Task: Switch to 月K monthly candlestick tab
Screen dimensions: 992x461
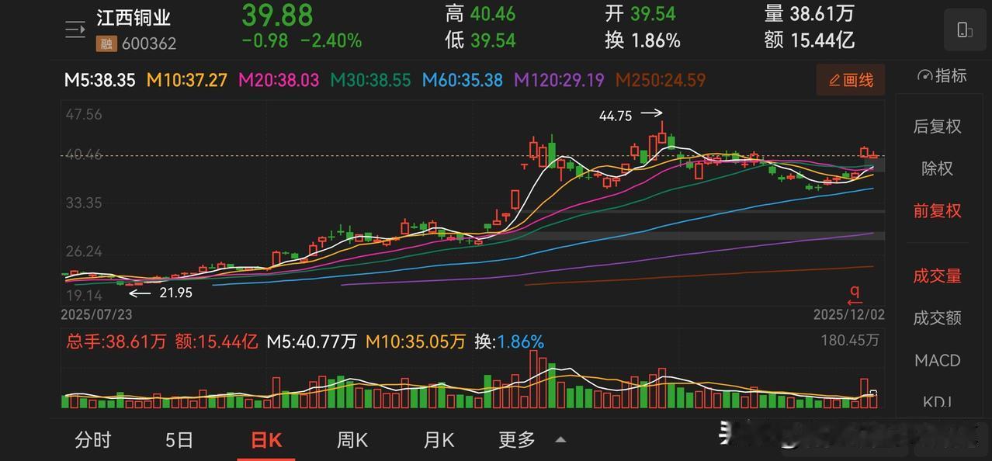Action: (439, 440)
